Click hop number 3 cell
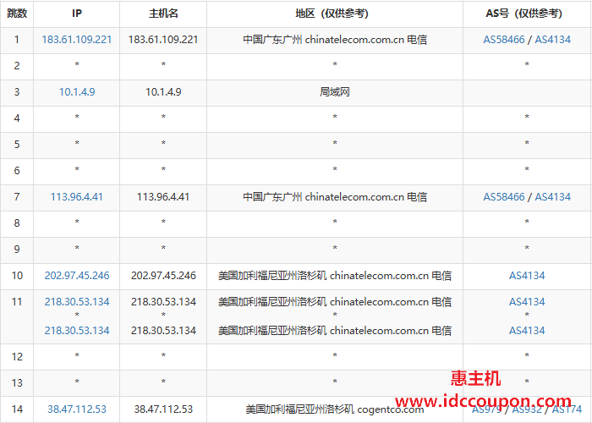The height and width of the screenshot is (423, 592). pyautogui.click(x=17, y=91)
